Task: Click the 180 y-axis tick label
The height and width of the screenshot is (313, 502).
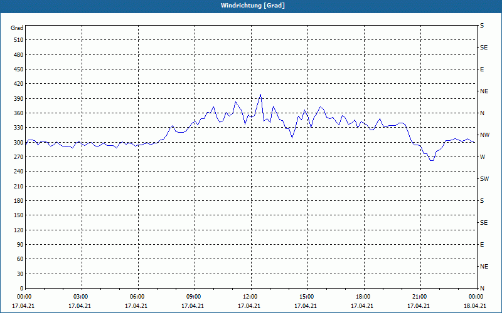Action: [x=19, y=201]
